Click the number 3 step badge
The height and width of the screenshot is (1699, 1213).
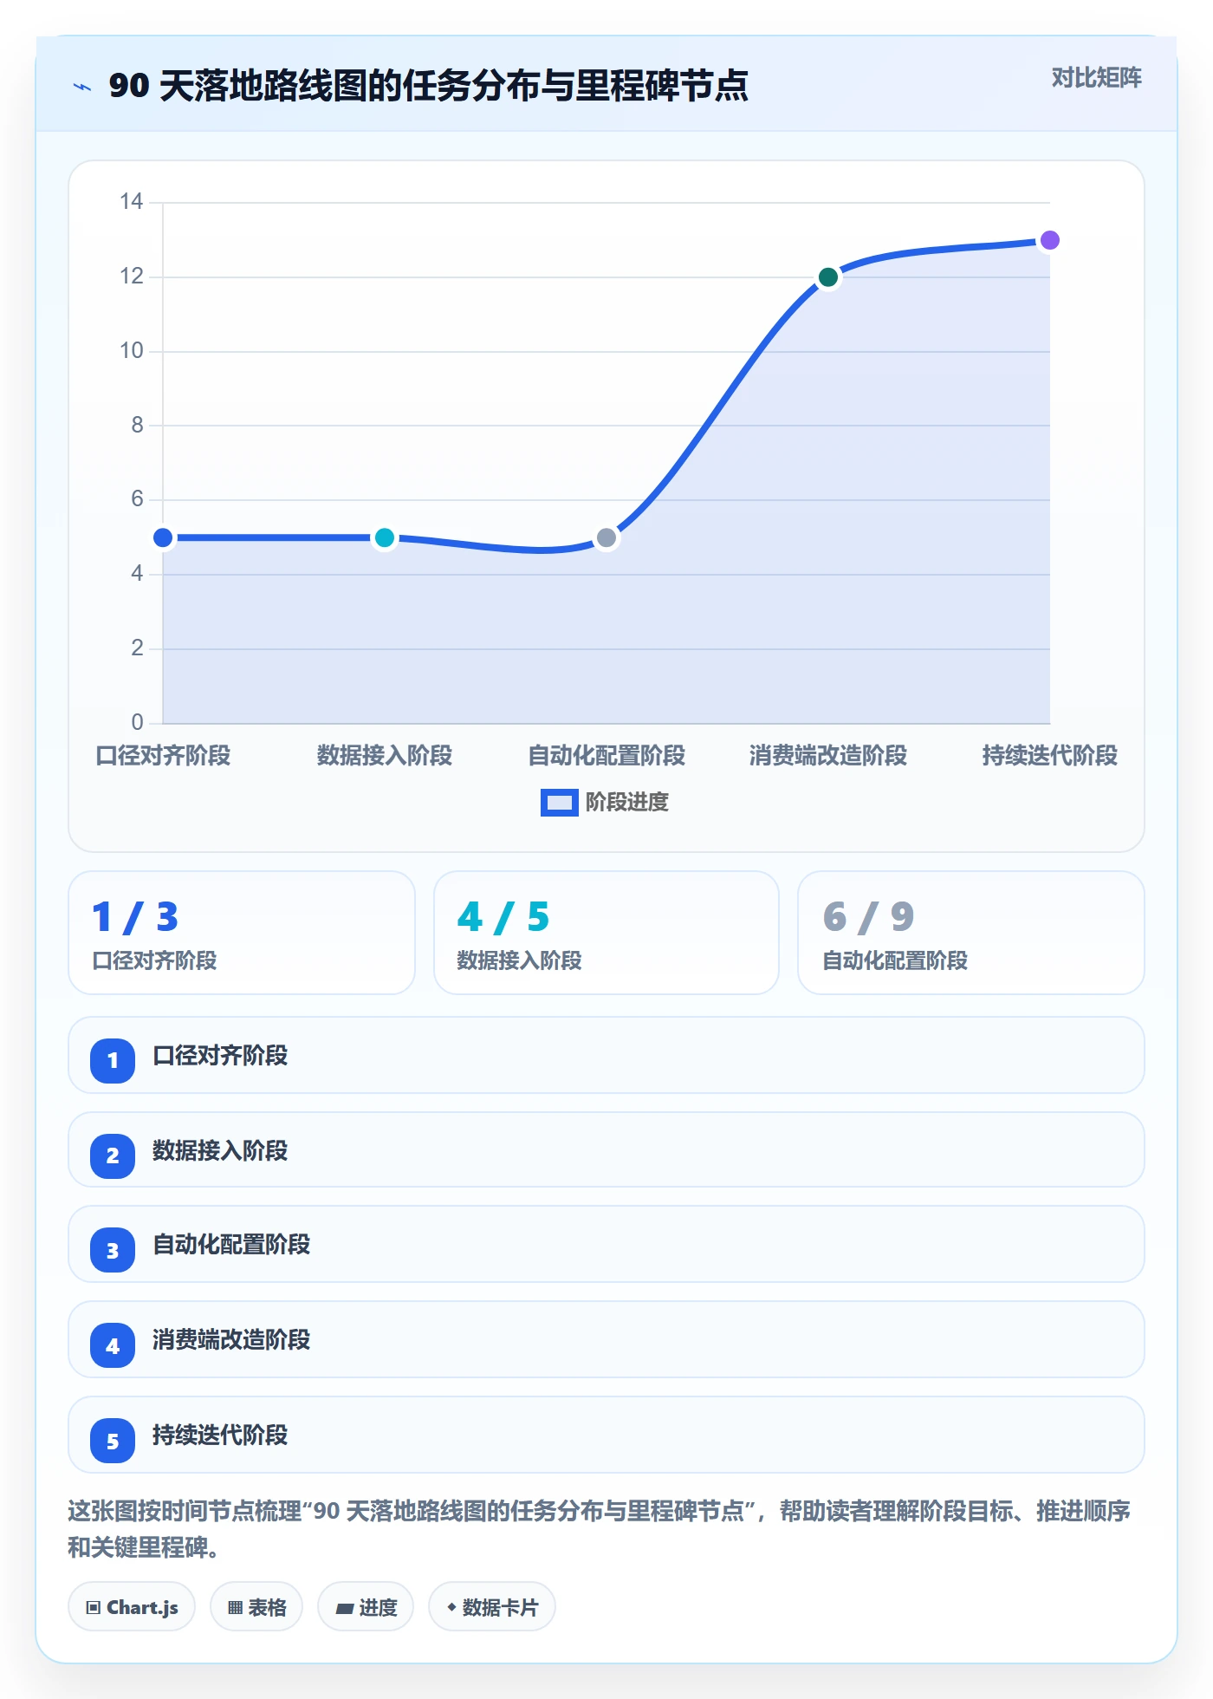pyautogui.click(x=113, y=1250)
